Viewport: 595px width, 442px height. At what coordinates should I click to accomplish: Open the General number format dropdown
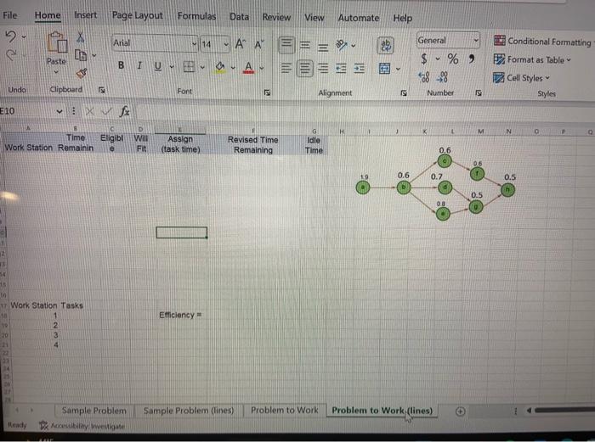[476, 40]
